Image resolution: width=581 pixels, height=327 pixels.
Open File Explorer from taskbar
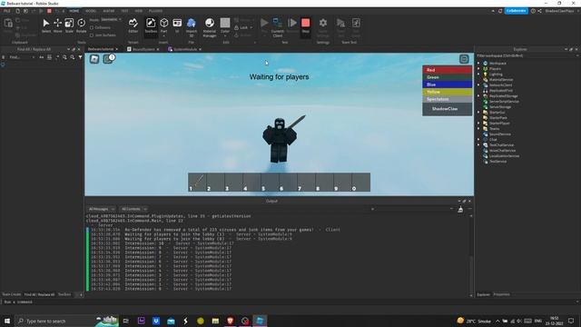pyautogui.click(x=215, y=321)
